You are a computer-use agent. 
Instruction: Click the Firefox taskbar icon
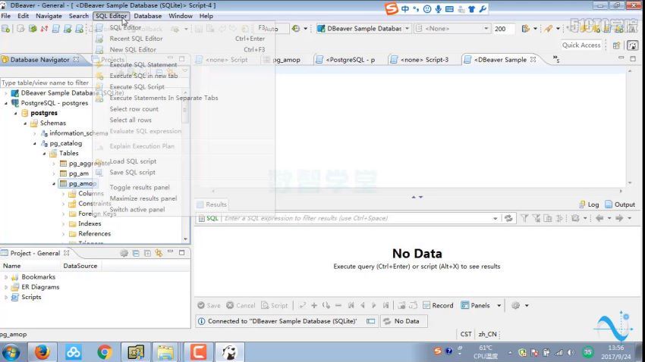click(x=42, y=352)
